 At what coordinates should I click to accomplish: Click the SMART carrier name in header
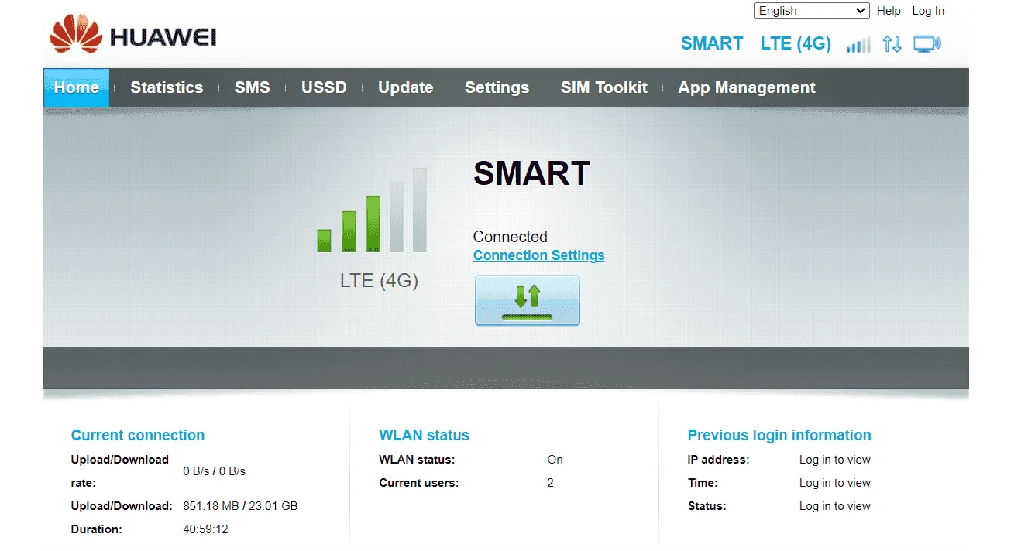[712, 43]
